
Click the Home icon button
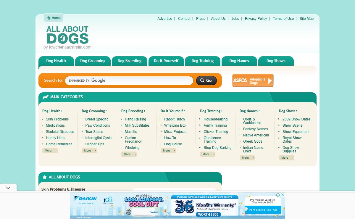(x=54, y=18)
